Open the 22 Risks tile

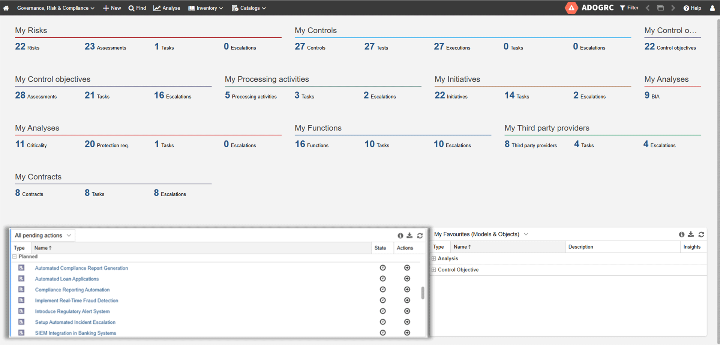point(27,46)
